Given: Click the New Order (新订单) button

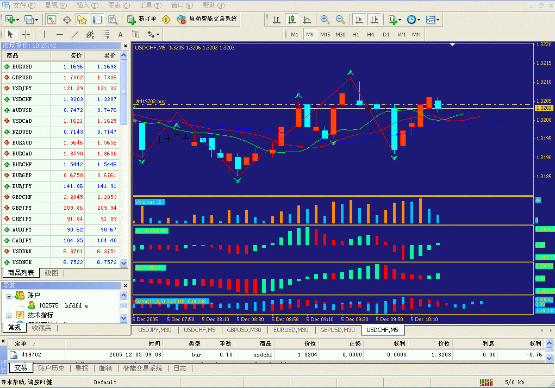Looking at the screenshot, I should [142, 19].
